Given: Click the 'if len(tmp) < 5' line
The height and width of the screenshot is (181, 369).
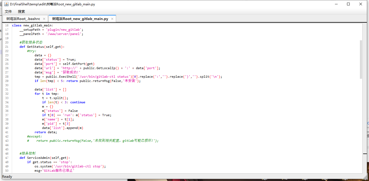Looking at the screenshot, I should (88, 81).
